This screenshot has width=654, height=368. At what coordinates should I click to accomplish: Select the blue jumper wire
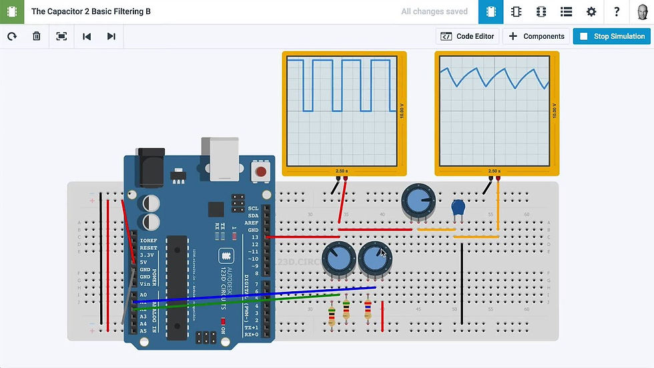(254, 295)
